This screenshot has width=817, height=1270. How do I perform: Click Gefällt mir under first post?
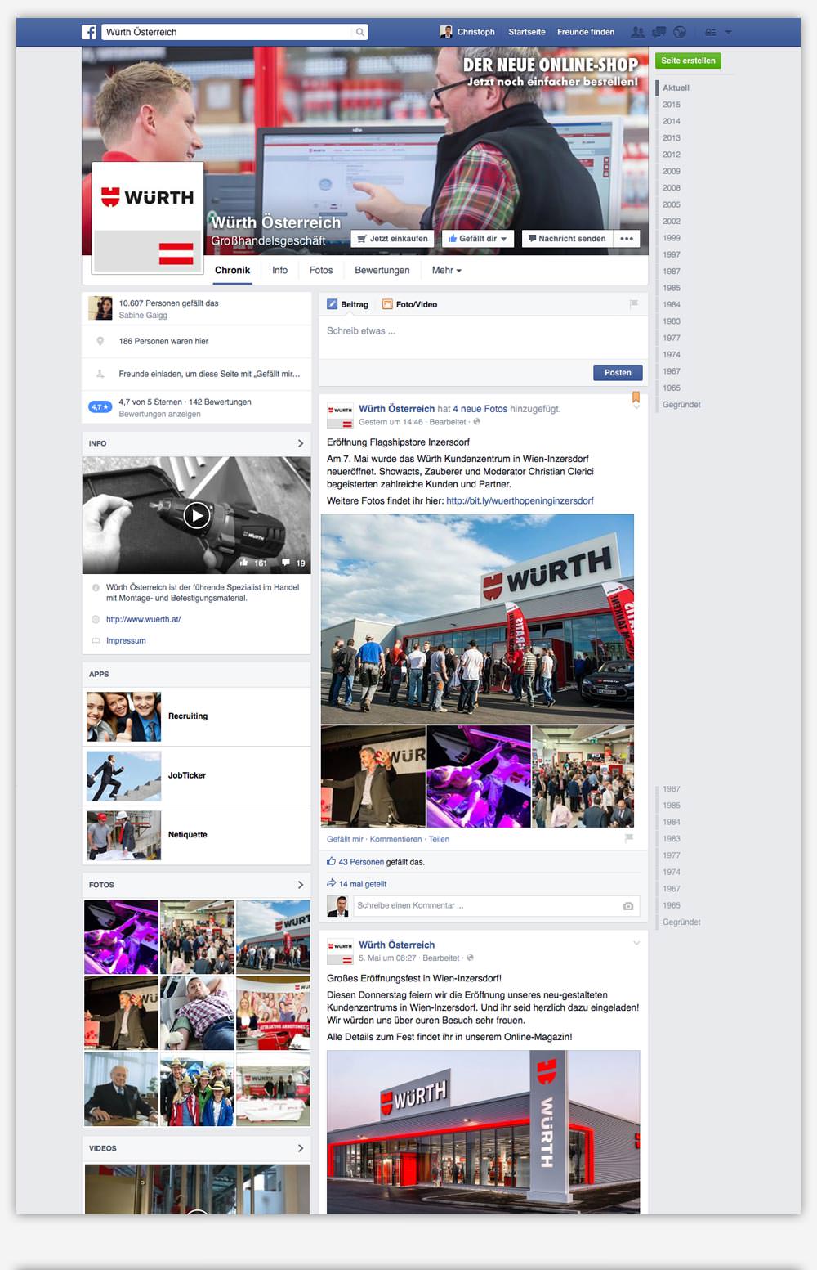345,839
